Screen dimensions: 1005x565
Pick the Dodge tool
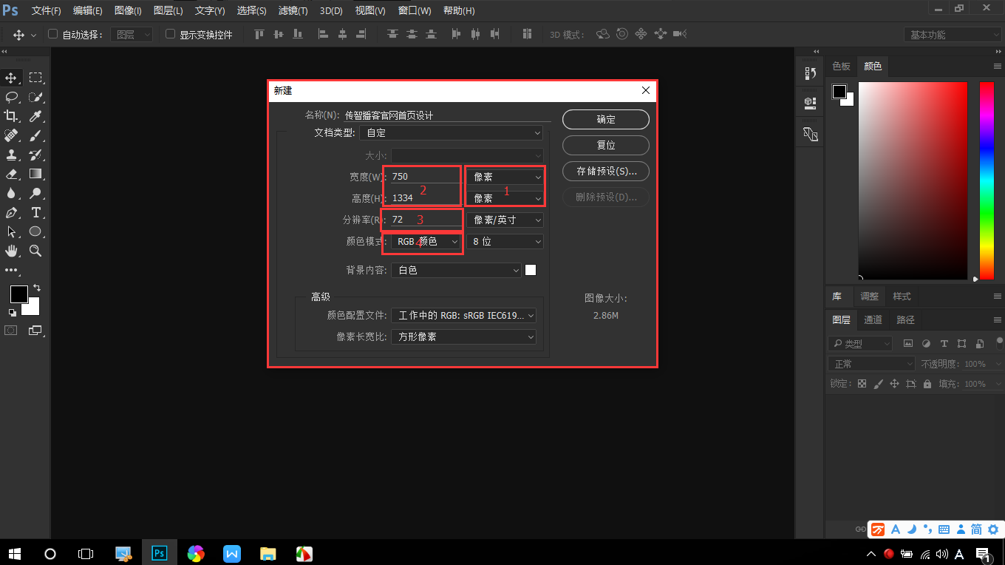[35, 193]
